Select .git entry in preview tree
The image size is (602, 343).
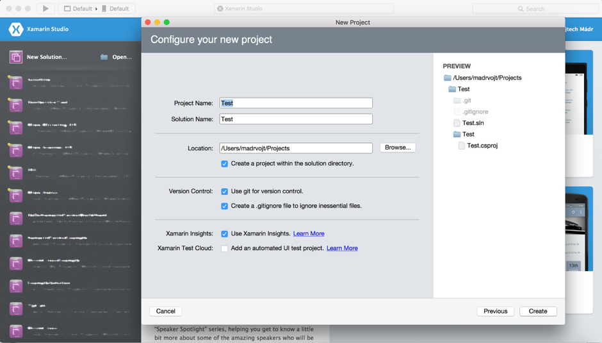tap(466, 101)
